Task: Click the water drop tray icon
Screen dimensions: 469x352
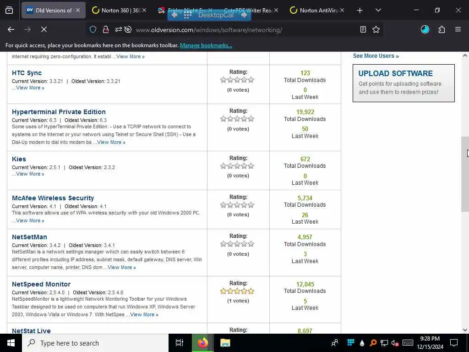Action: pyautogui.click(x=362, y=343)
